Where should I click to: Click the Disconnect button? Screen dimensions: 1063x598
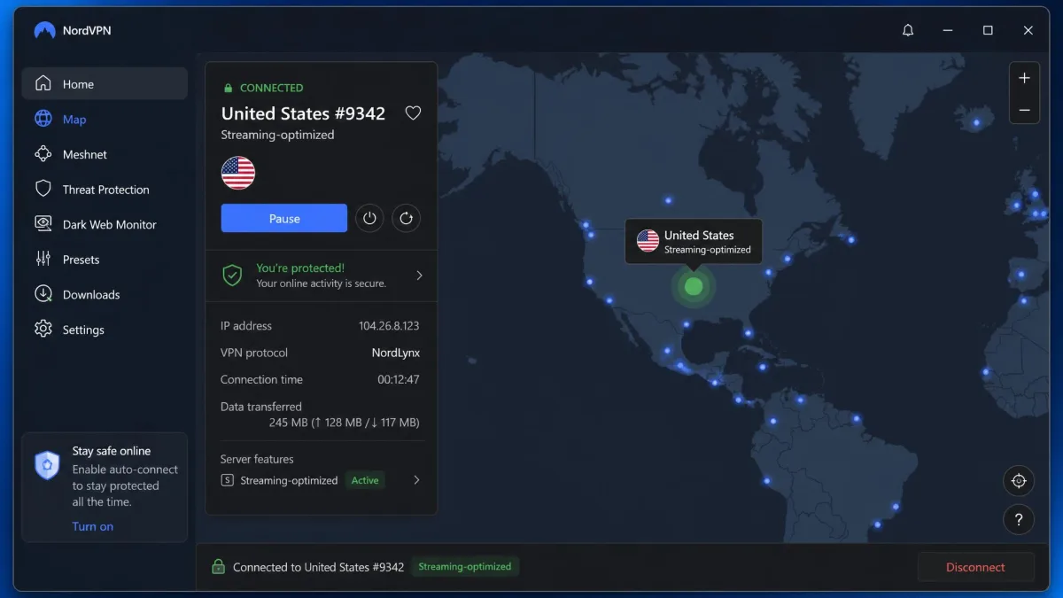(975, 567)
